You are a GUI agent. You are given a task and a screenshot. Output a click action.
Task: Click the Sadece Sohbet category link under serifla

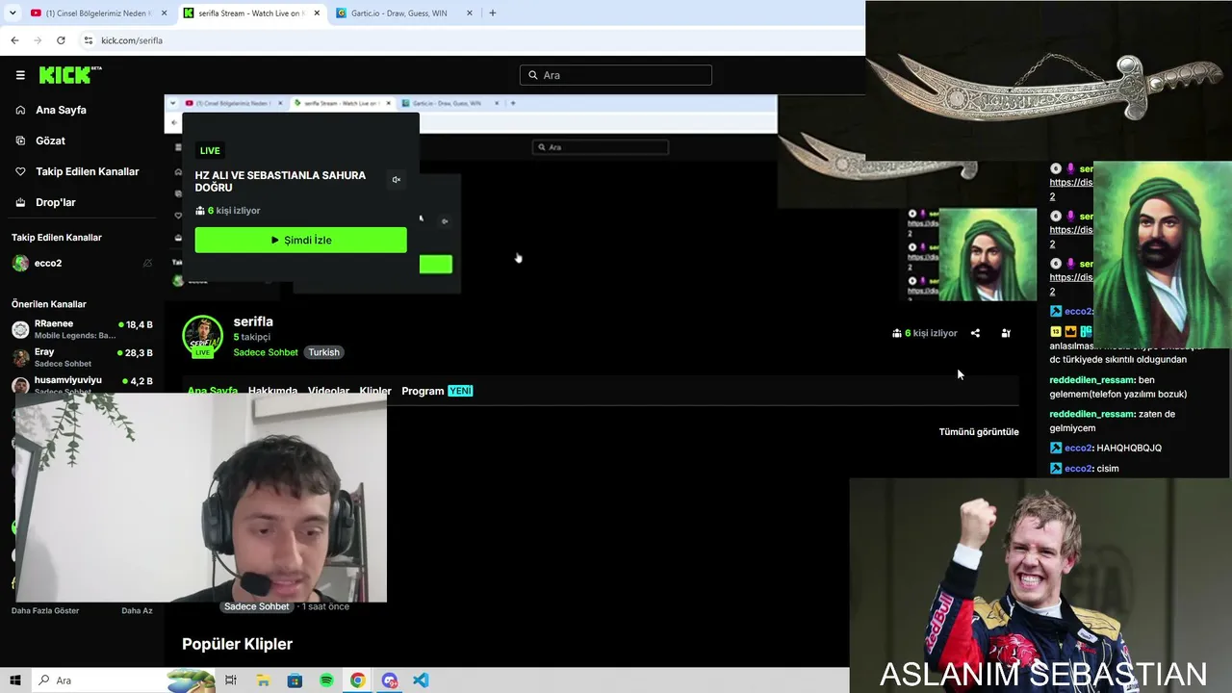click(266, 352)
